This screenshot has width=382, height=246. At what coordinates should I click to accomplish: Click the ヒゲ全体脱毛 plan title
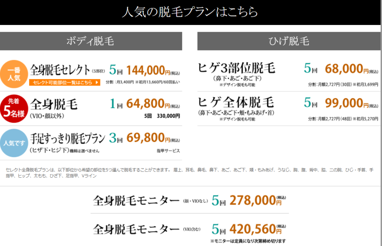[x=236, y=102]
